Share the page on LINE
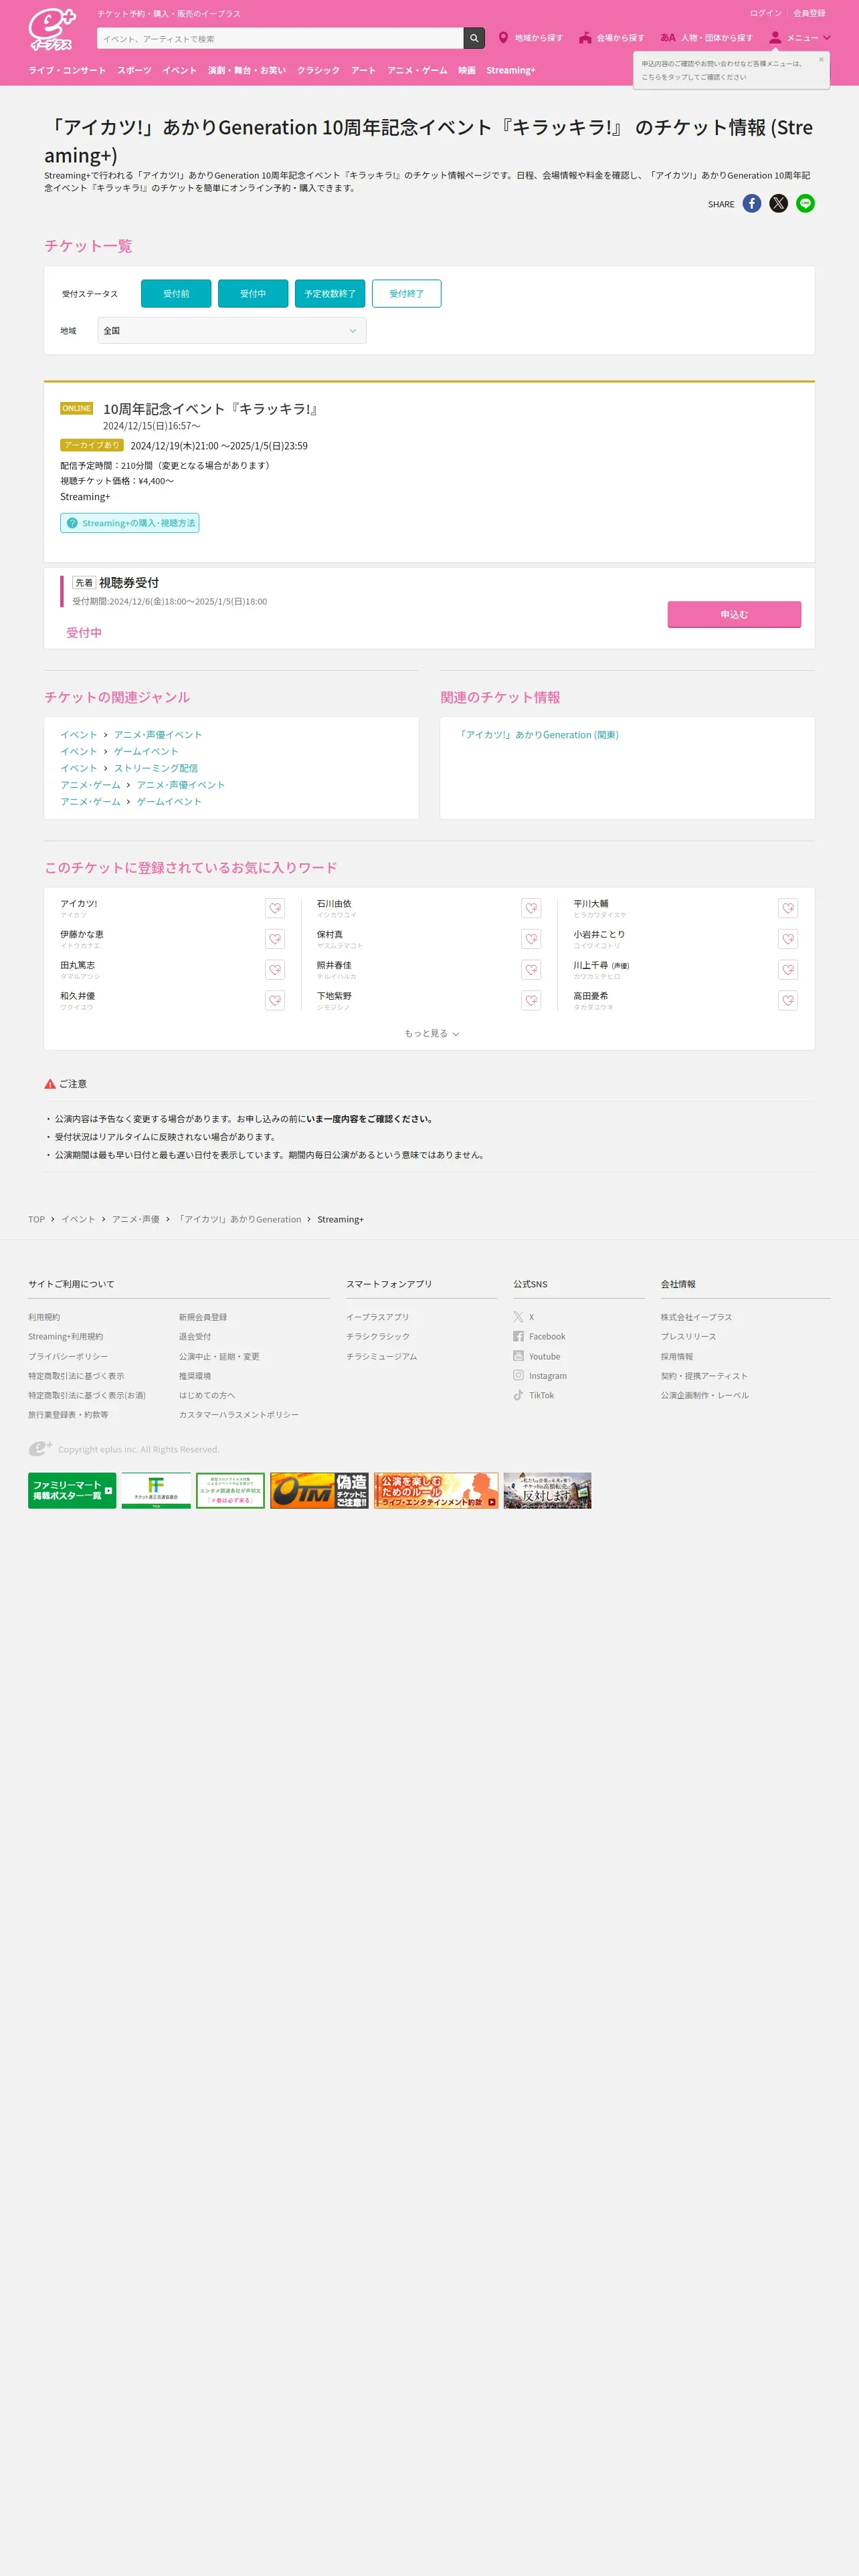The height and width of the screenshot is (2576, 859). [x=806, y=204]
